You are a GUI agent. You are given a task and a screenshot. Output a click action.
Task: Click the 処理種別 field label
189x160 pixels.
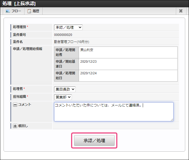click(x=19, y=27)
